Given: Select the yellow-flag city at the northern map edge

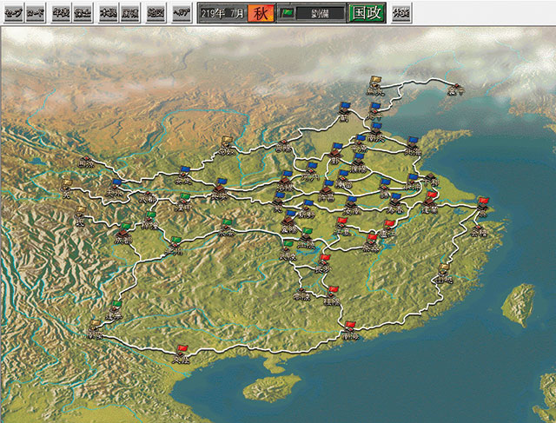Looking at the screenshot, I should (374, 86).
